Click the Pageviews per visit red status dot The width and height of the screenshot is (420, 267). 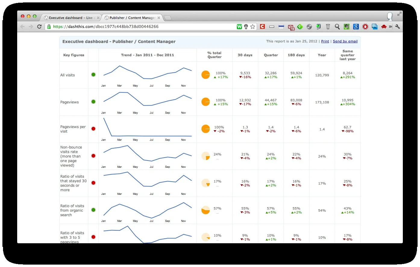(93, 129)
